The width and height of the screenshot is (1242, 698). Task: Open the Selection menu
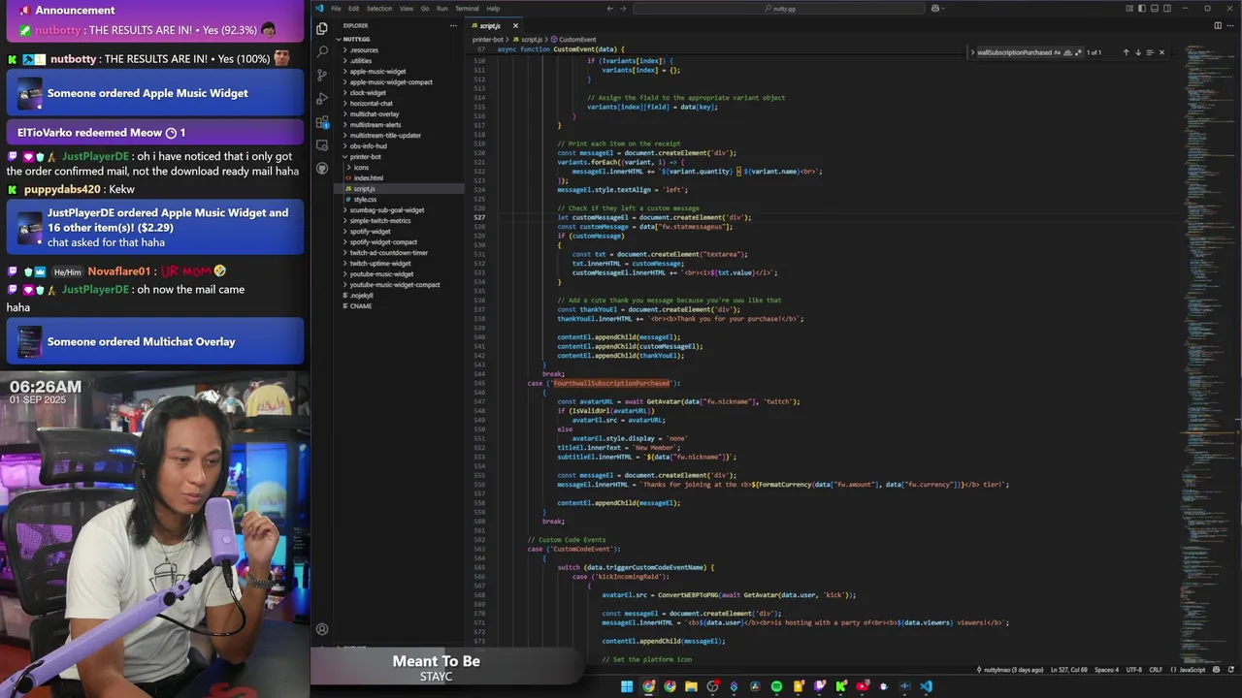[379, 8]
